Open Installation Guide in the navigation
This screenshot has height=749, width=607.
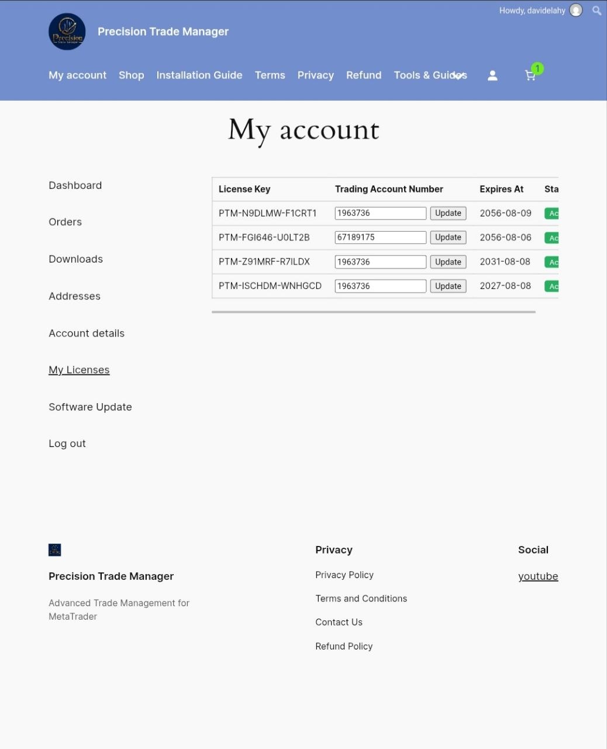(x=199, y=75)
